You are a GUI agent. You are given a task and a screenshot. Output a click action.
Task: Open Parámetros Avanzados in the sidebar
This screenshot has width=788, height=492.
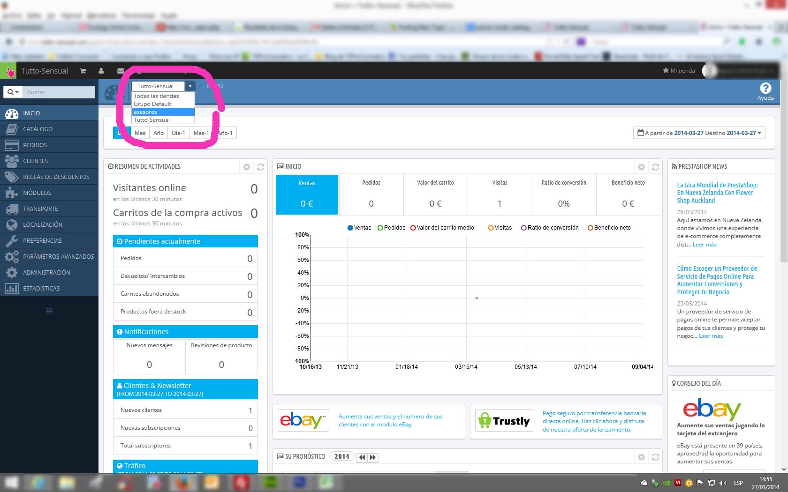49,256
